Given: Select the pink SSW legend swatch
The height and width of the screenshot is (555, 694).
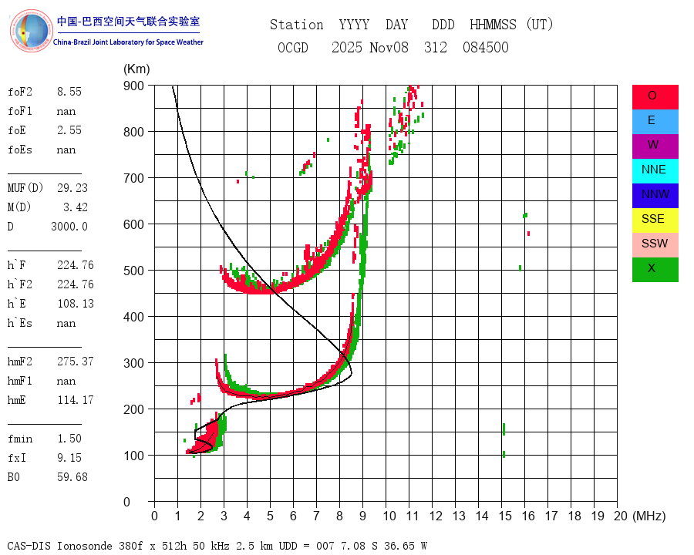Looking at the screenshot, I should click(655, 245).
